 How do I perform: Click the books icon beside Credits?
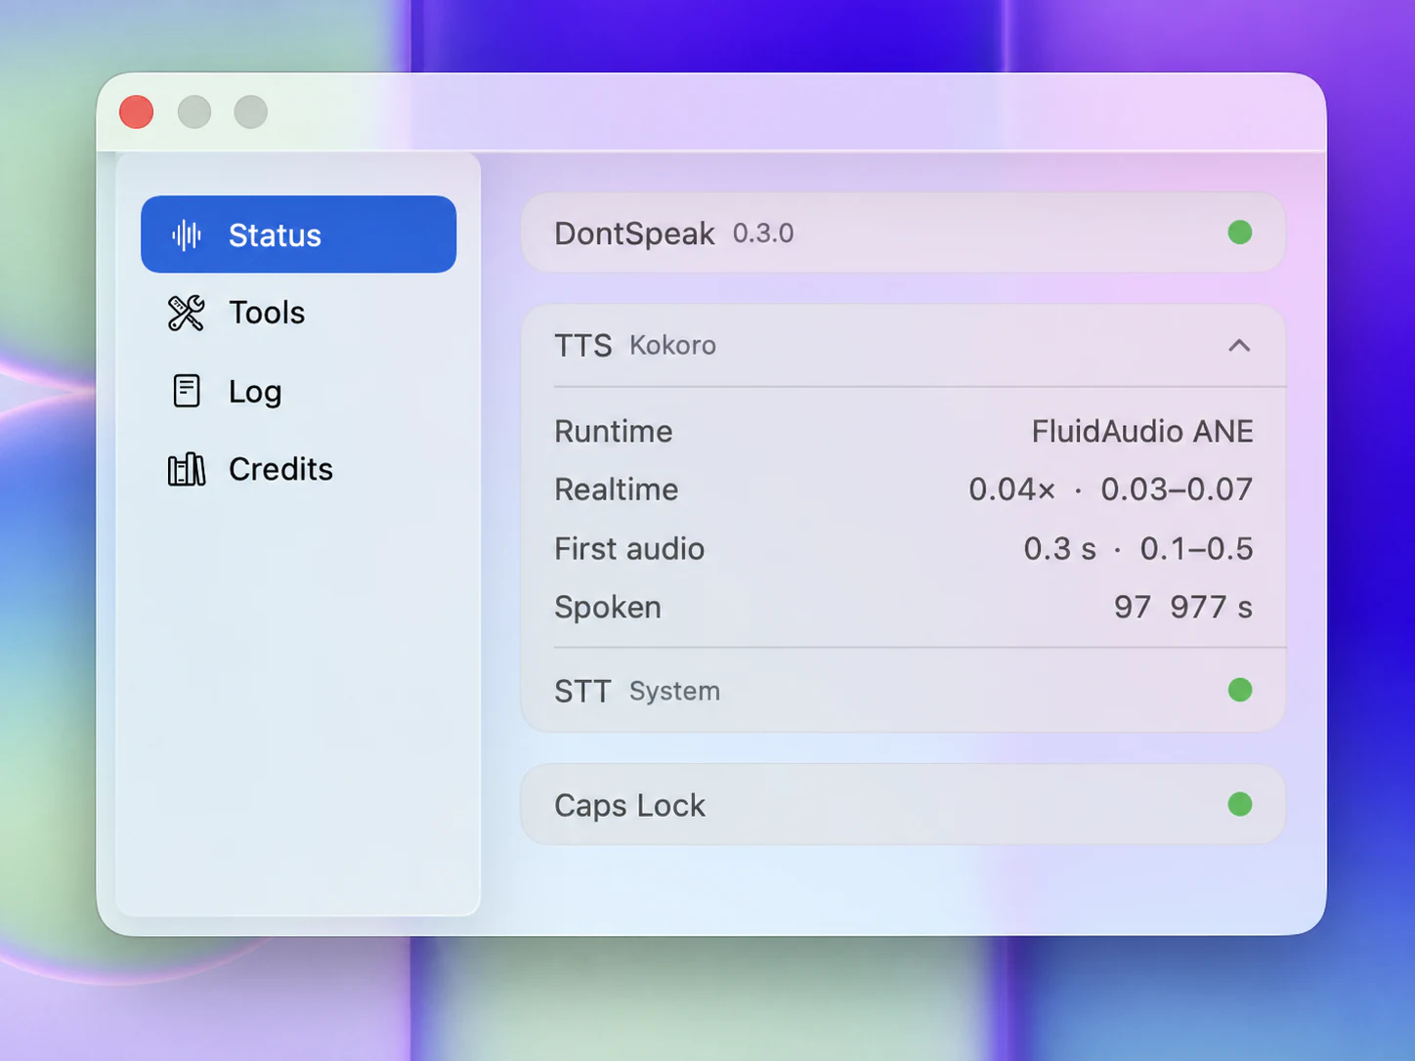pos(187,469)
